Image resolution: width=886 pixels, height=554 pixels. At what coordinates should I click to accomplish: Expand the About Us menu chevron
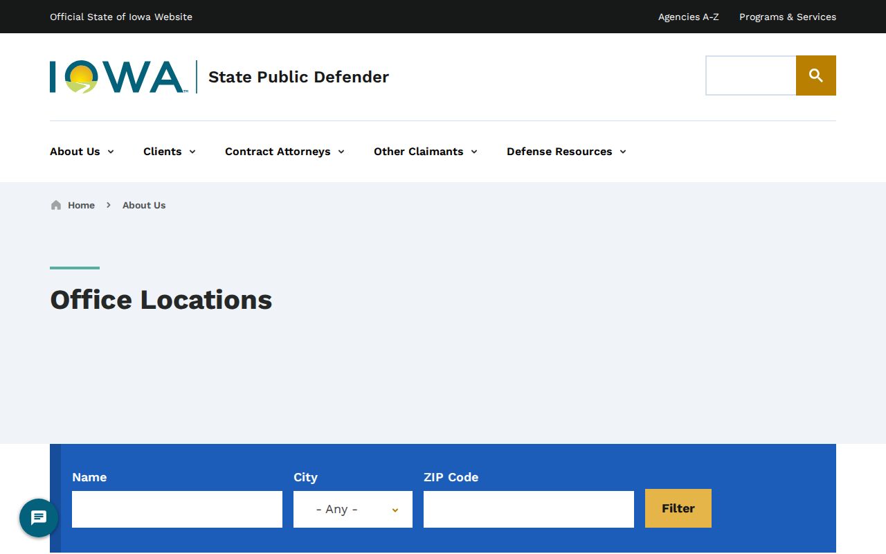(x=111, y=152)
